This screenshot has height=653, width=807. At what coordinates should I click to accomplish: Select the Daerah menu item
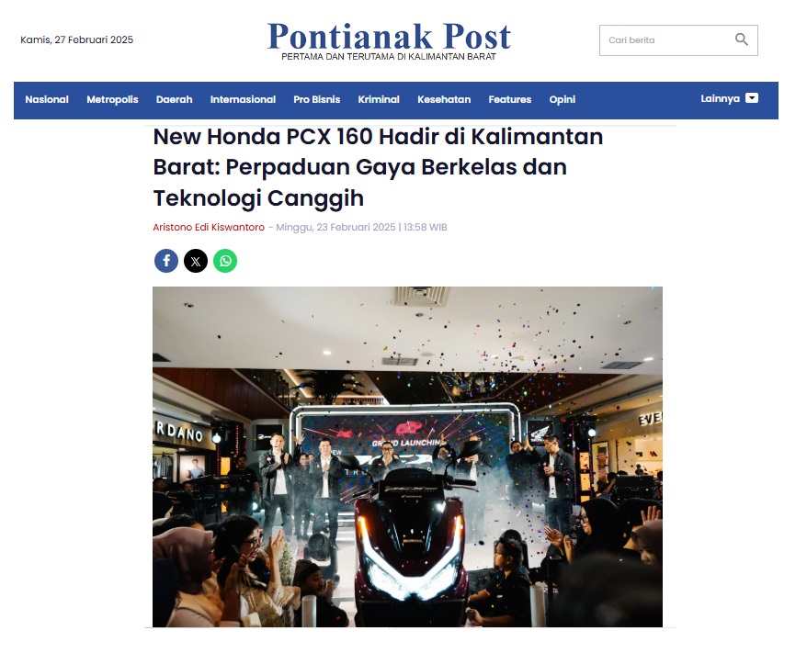[174, 100]
